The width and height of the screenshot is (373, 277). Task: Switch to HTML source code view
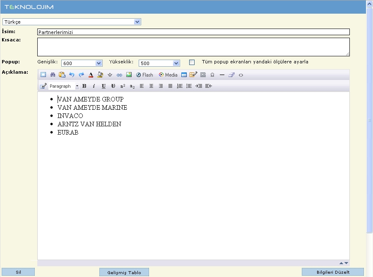point(241,75)
